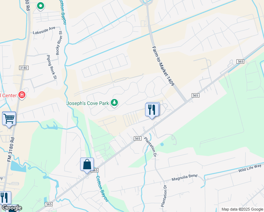Select the FM 3180 Rd label
Screen dimensions: 264x212
point(11,150)
